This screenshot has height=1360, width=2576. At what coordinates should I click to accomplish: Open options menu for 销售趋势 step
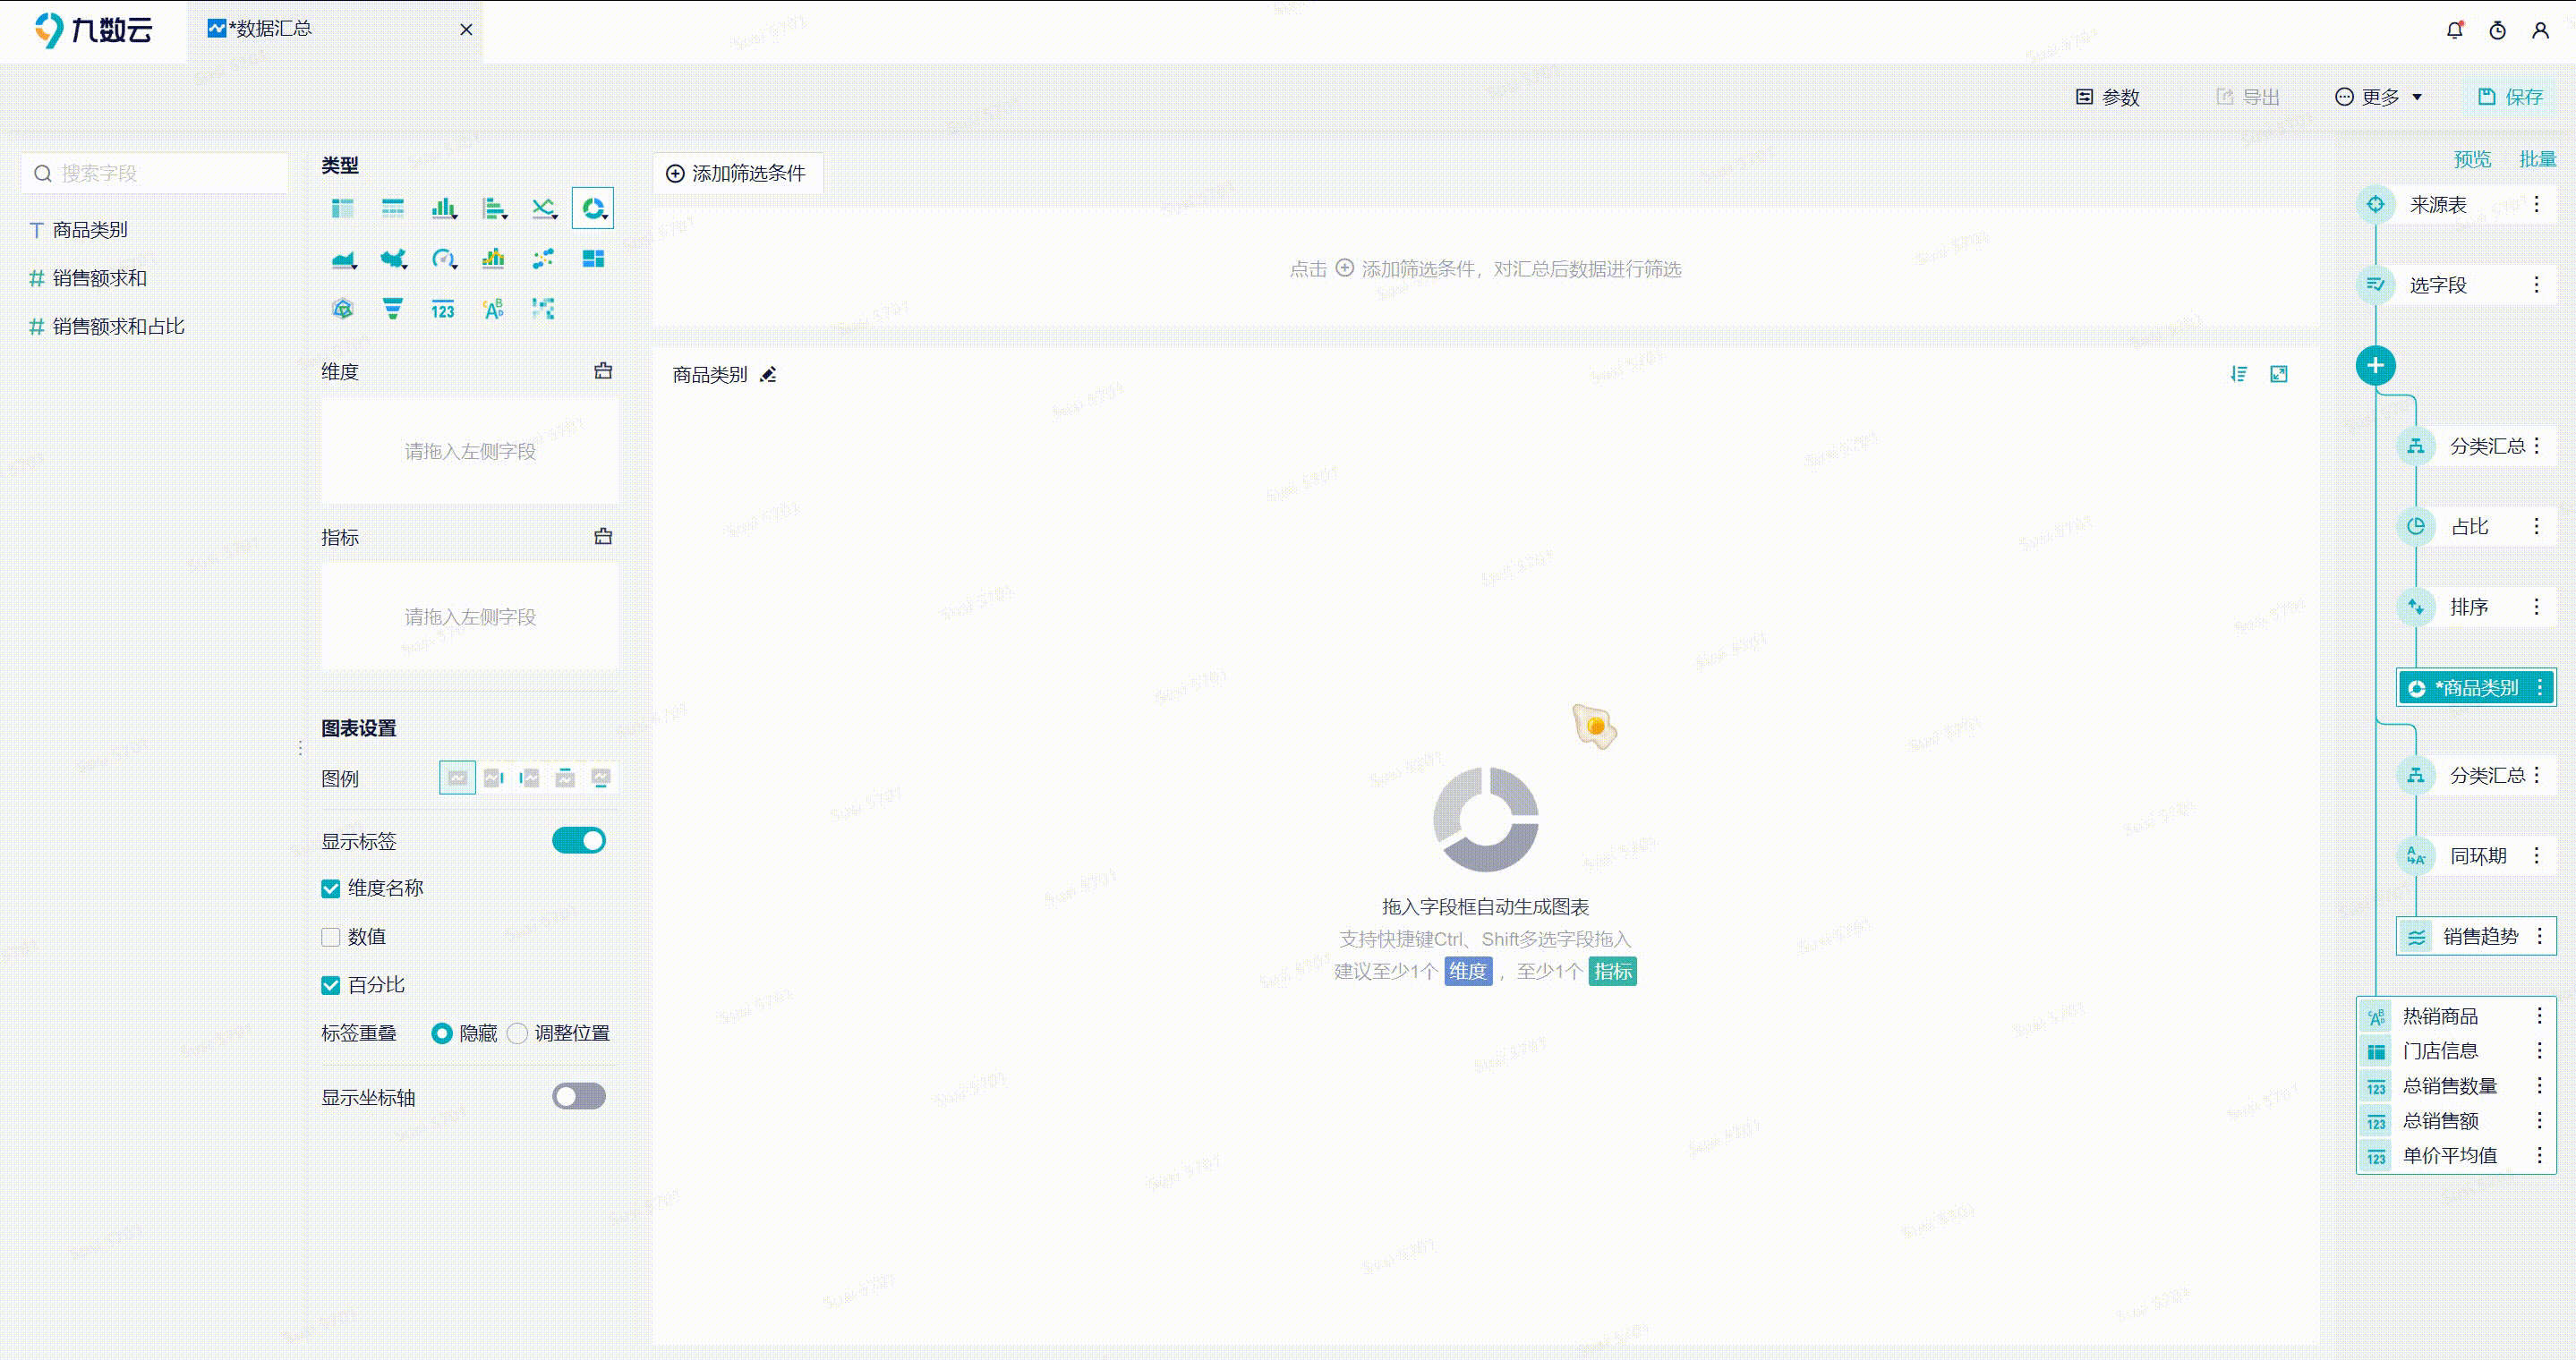pos(2539,936)
